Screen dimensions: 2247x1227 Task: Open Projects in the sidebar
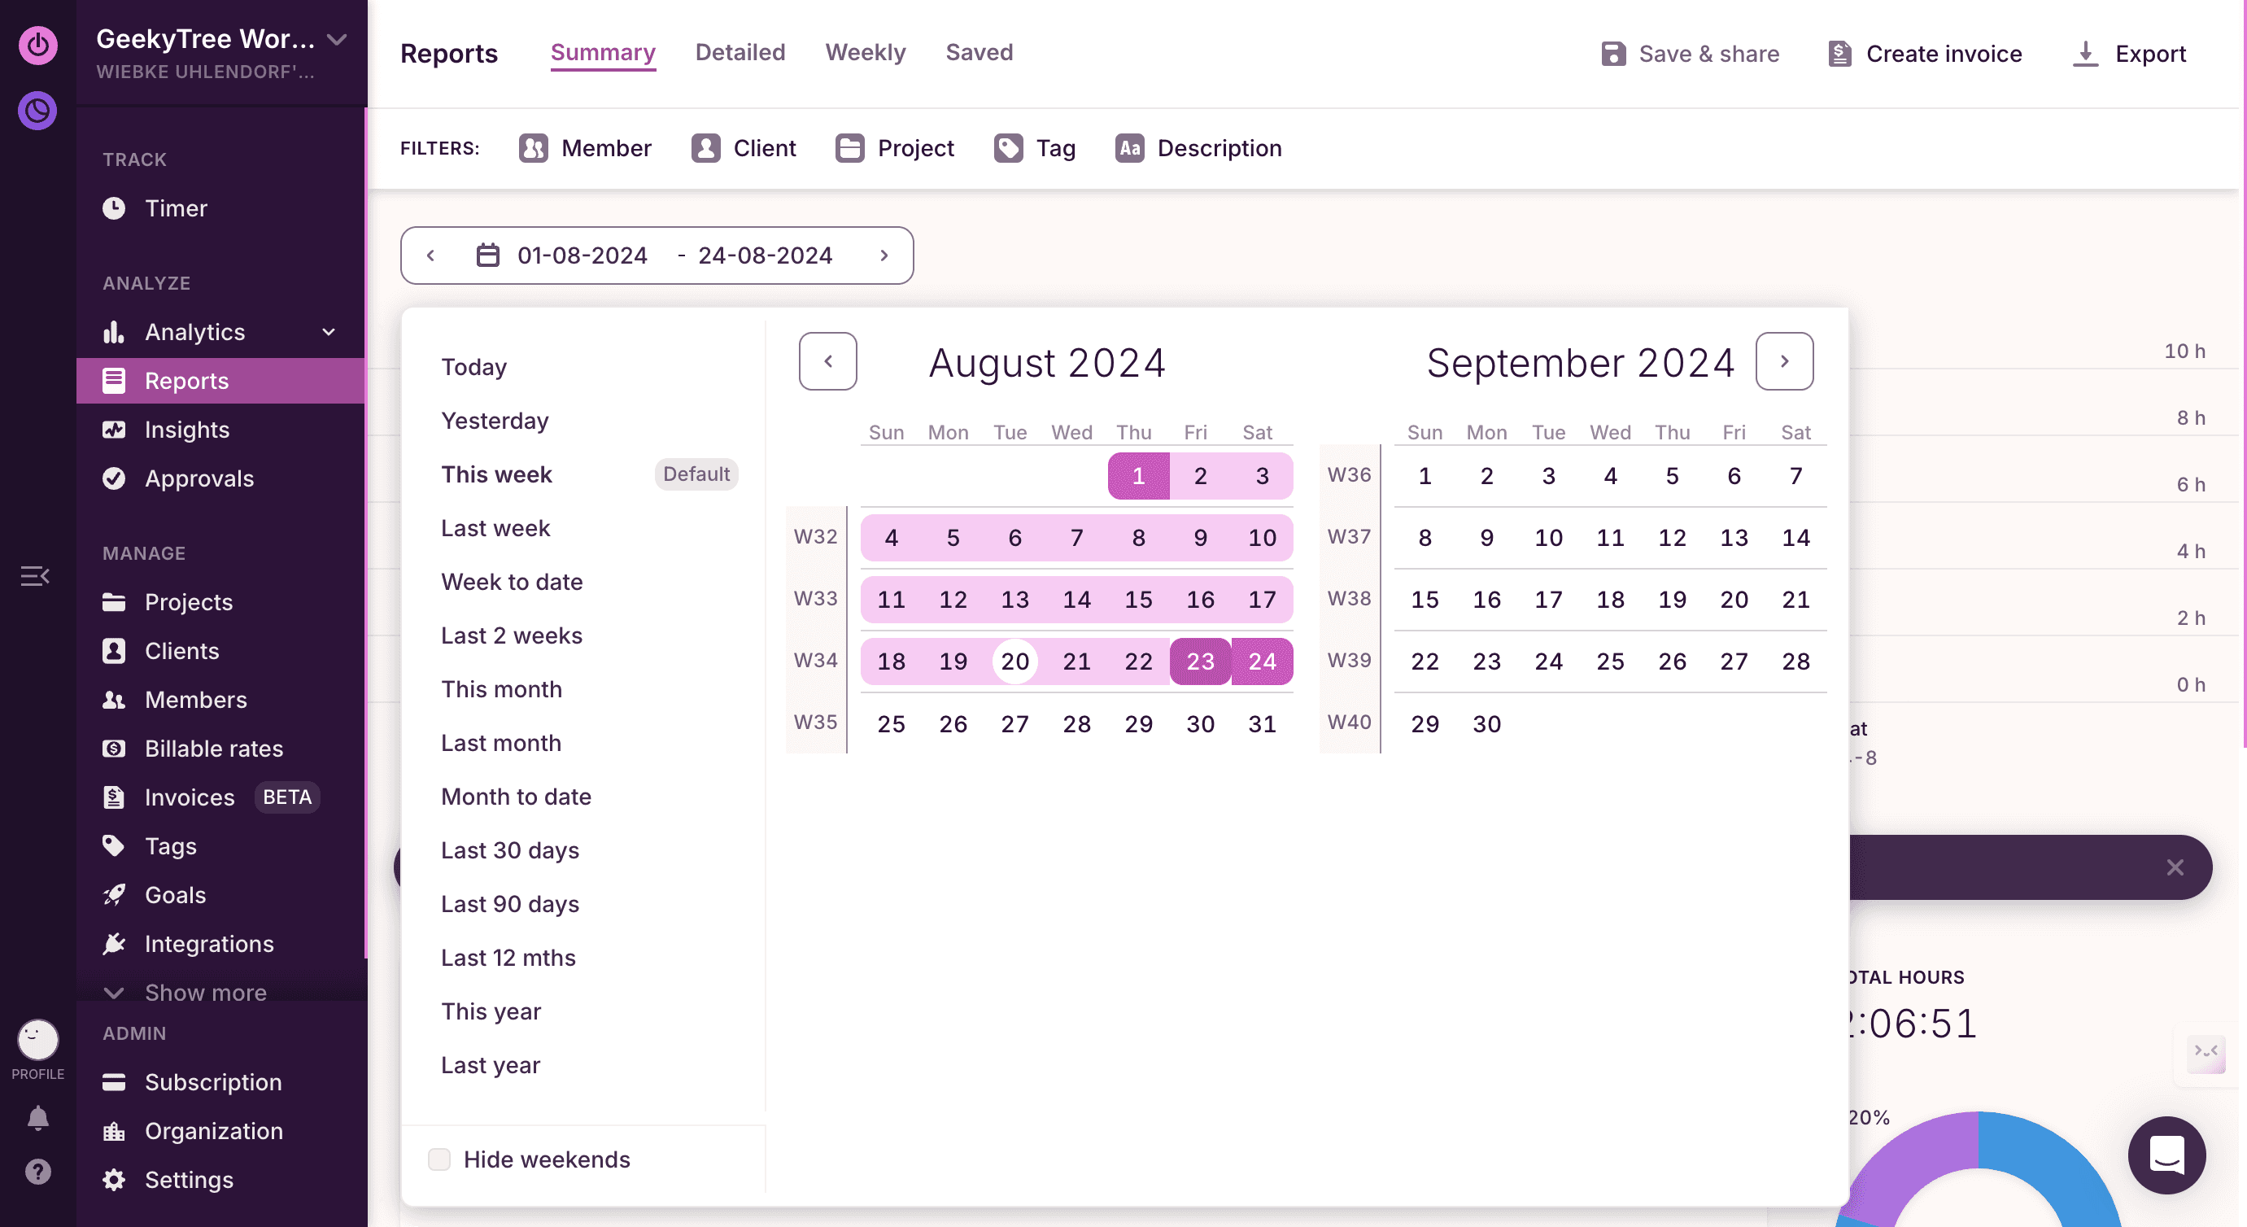coord(189,602)
